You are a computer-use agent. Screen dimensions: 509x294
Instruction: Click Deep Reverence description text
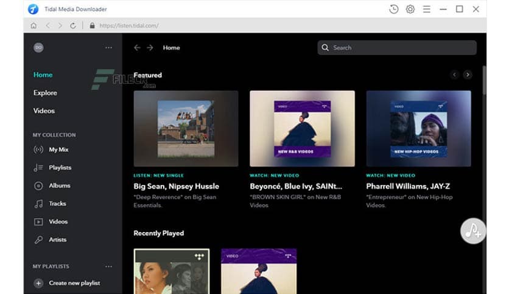175,201
